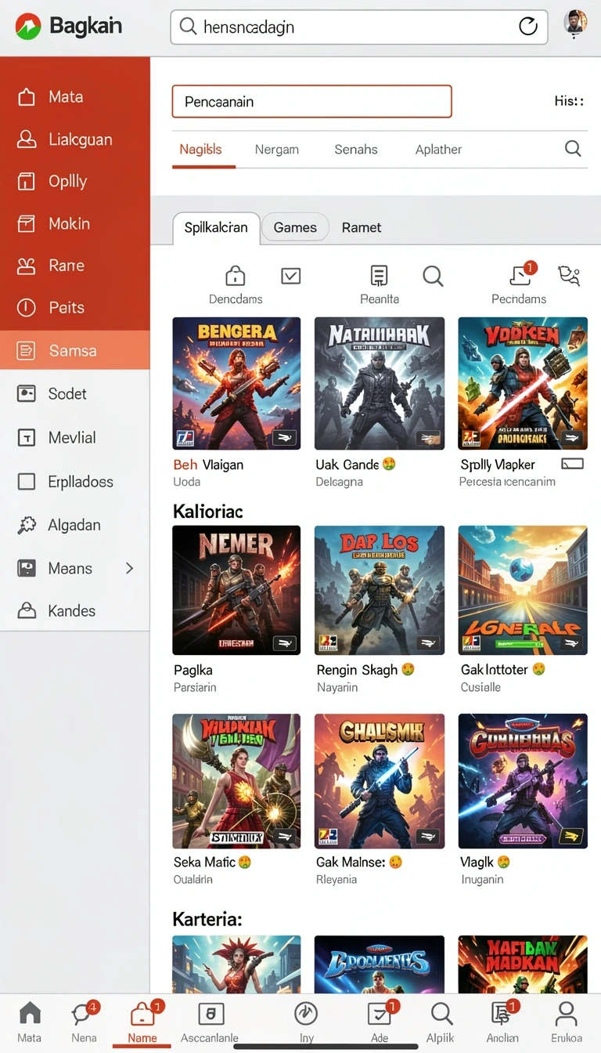Open the Natarihhrak game thumbnail
The image size is (601, 1053).
(x=380, y=383)
